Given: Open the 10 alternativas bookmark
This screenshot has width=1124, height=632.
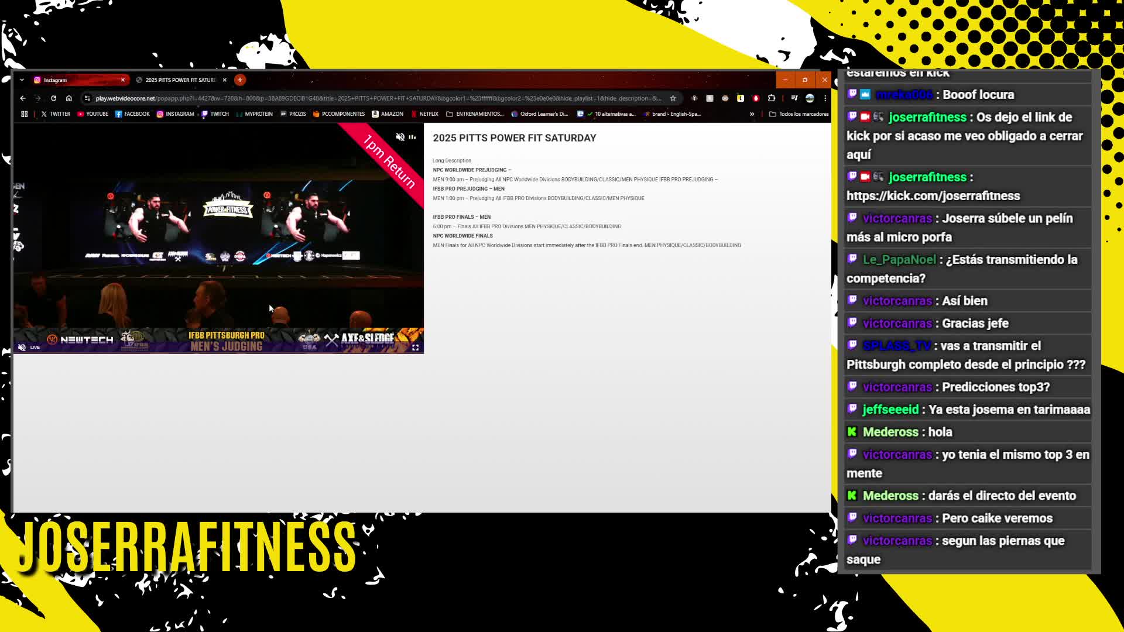Looking at the screenshot, I should pyautogui.click(x=606, y=114).
